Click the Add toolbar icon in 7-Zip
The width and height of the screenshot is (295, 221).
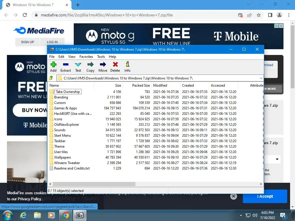pos(53,67)
